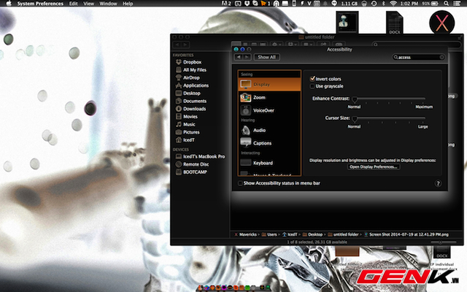467x292 pixels.
Task: Click the Wi-Fi status icon in the menu bar
Action: coord(393,4)
